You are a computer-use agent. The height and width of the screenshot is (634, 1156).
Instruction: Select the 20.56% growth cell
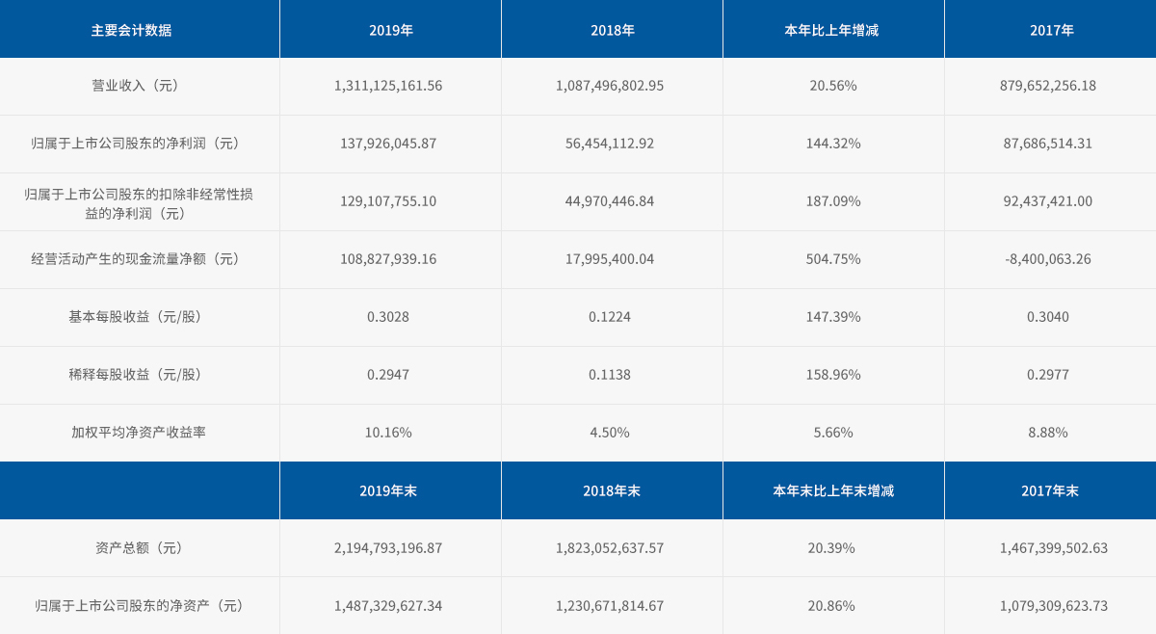tap(832, 86)
